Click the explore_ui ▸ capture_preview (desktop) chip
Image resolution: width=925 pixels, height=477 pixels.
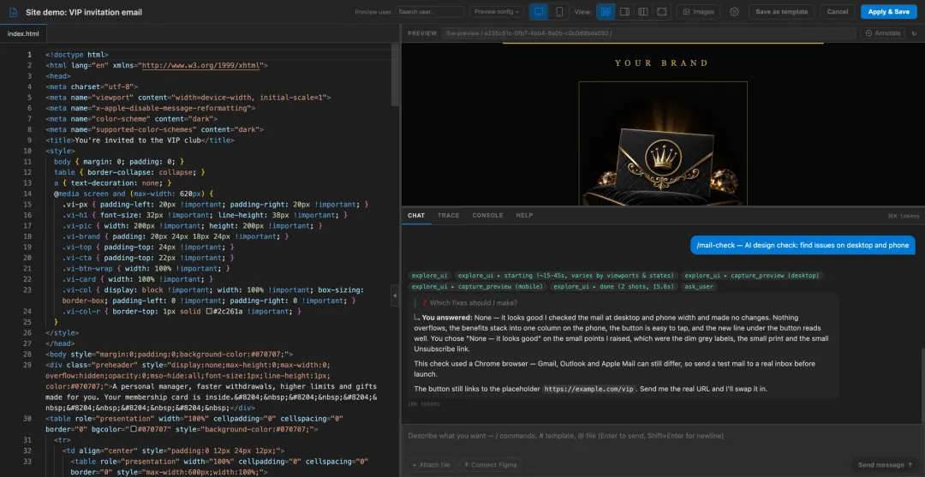750,276
